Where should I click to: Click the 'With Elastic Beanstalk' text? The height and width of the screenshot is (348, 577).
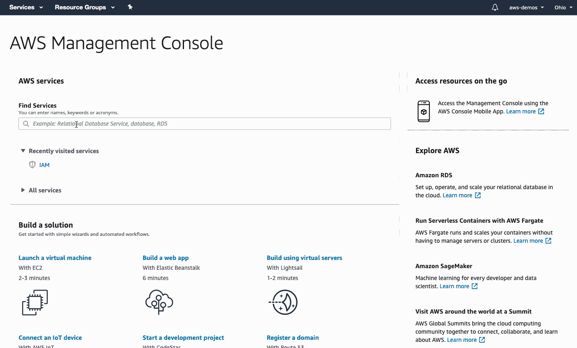(x=171, y=268)
